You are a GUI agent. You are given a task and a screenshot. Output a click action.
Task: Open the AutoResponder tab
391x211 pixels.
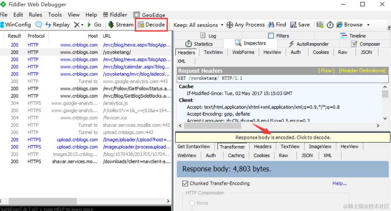[x=308, y=44]
